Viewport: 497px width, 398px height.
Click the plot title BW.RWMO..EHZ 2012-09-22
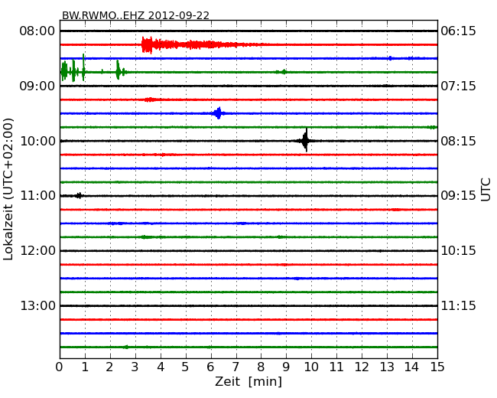click(x=135, y=15)
